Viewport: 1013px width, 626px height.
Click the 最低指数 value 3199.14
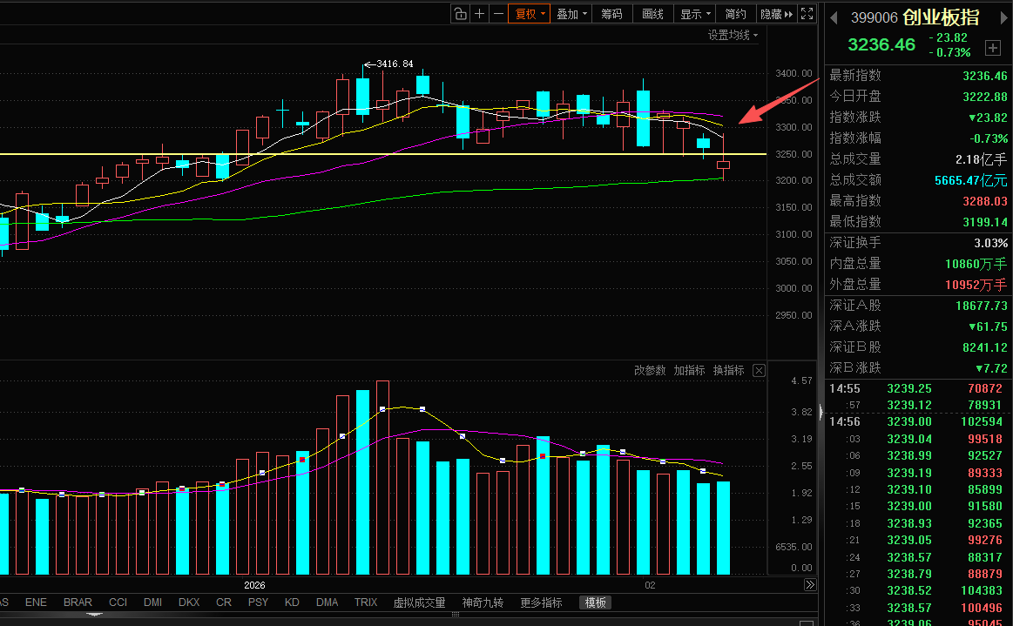pyautogui.click(x=984, y=222)
